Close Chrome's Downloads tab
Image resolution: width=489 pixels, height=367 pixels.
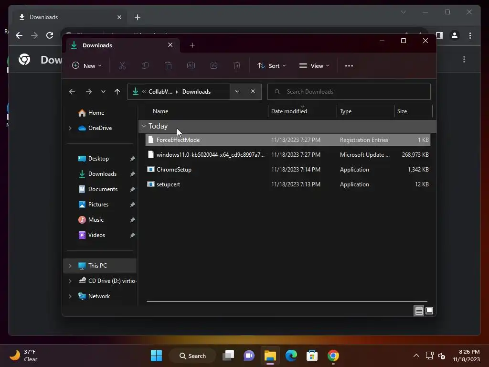click(x=119, y=17)
